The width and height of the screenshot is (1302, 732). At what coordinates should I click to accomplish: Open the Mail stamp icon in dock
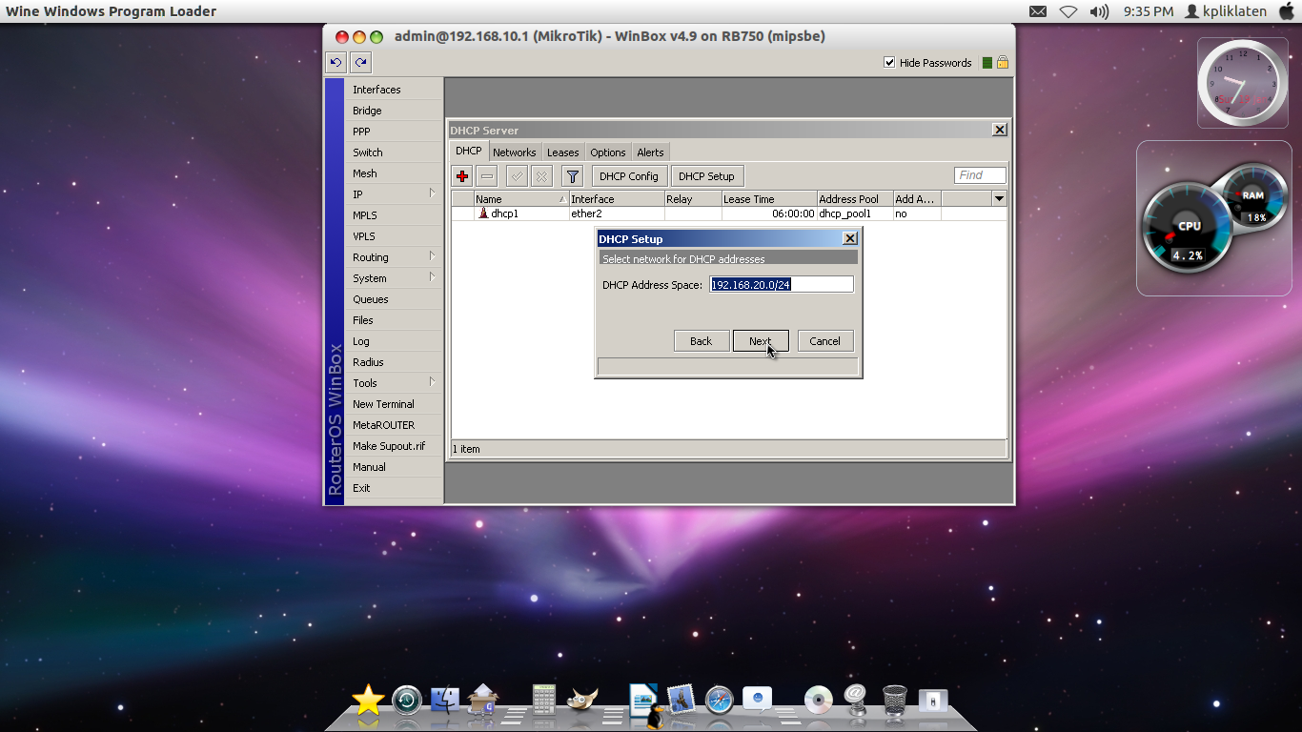681,701
